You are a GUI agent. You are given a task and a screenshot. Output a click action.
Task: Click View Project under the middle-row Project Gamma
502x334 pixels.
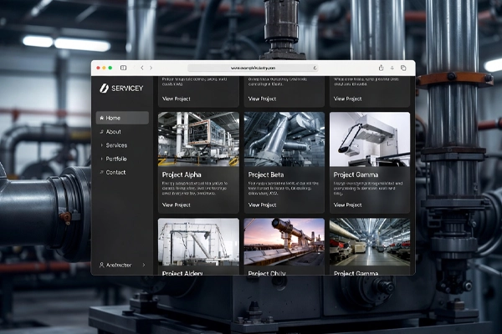pos(347,205)
